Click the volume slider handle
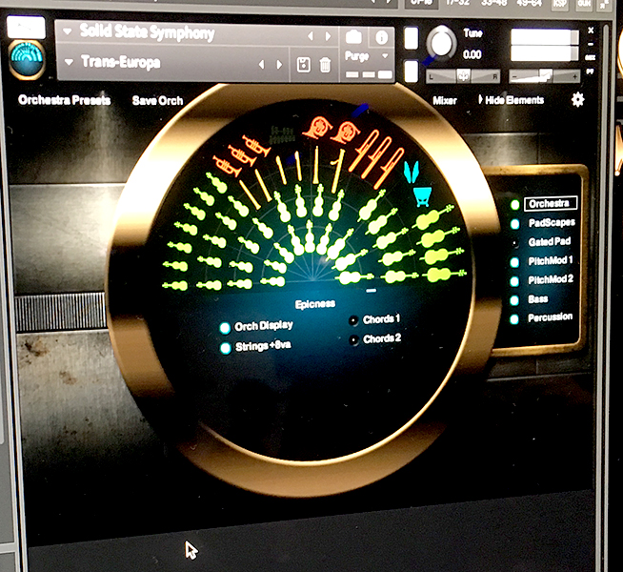 pos(546,74)
